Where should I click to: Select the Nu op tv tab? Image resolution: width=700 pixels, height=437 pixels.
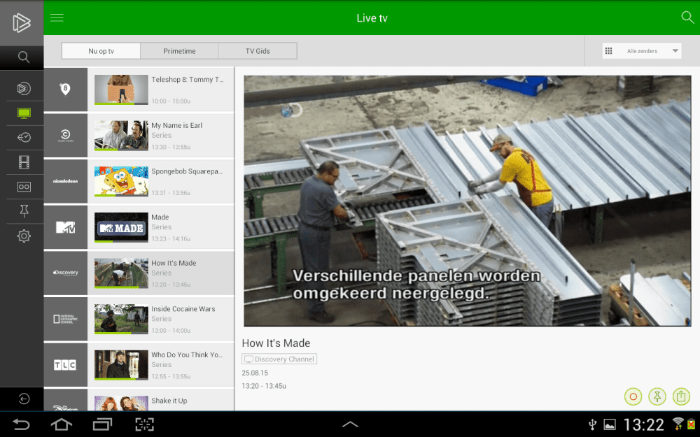(x=101, y=51)
